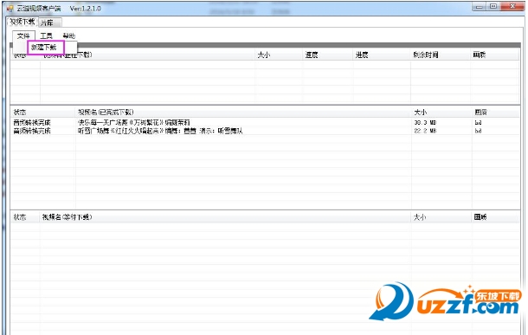The image size is (528, 335).
Task: Click the 38.3 MB size cell
Action: [425, 123]
